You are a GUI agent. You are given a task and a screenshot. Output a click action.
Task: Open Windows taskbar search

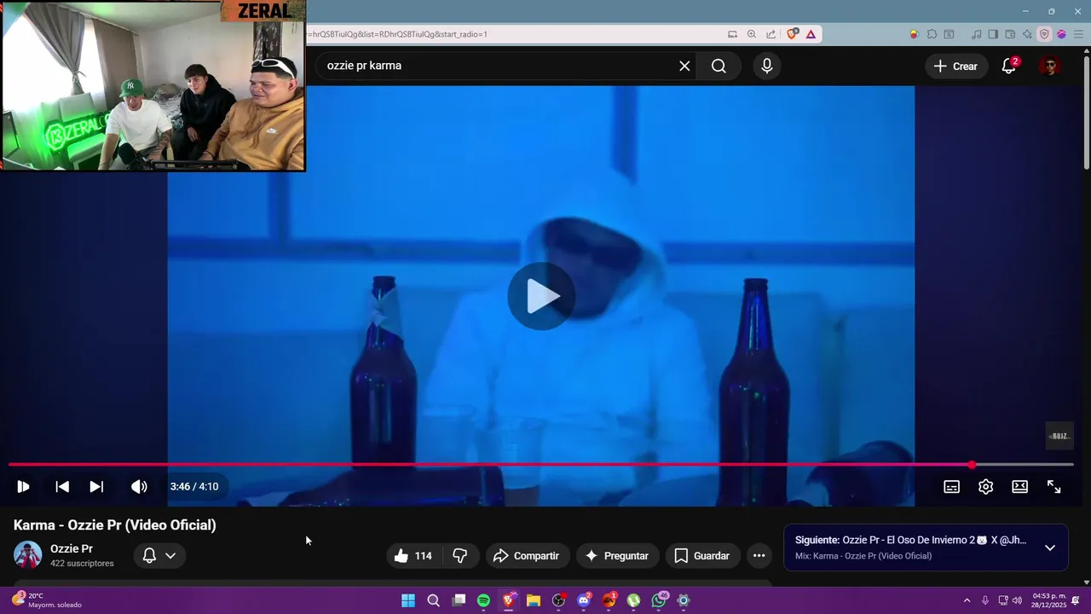click(x=433, y=600)
